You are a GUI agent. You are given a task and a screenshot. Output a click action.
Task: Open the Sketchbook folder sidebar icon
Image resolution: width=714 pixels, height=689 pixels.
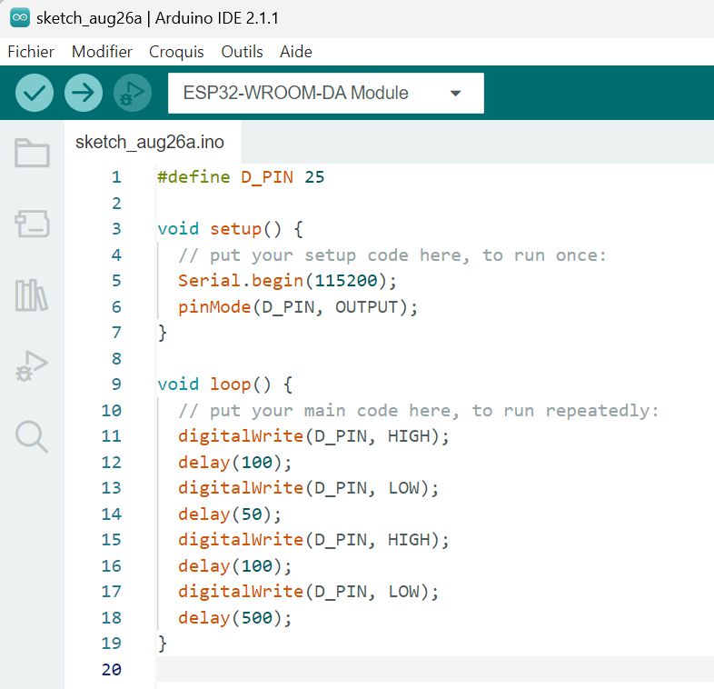[32, 153]
